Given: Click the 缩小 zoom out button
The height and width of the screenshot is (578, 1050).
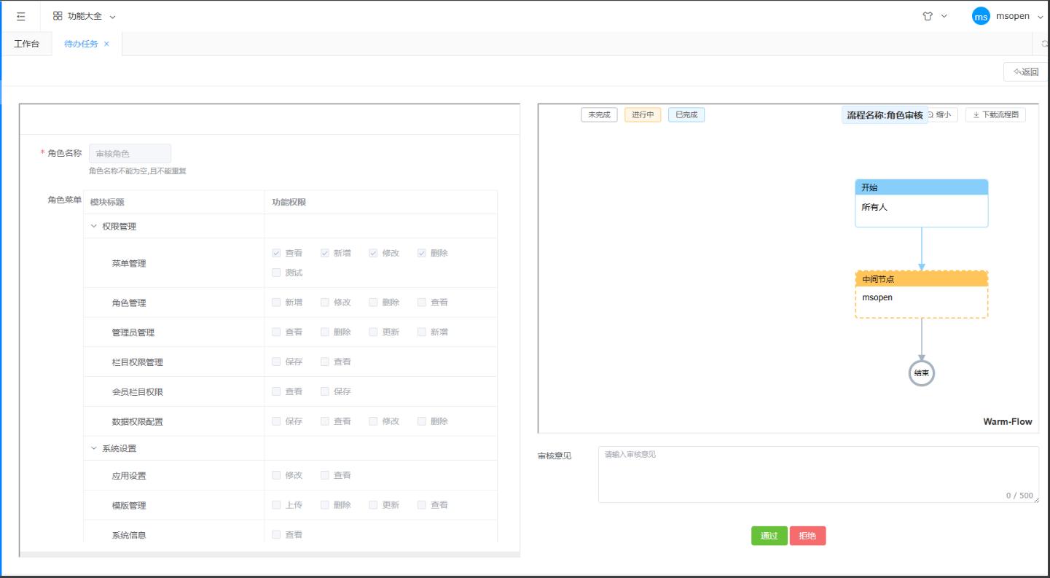Looking at the screenshot, I should click(x=941, y=114).
